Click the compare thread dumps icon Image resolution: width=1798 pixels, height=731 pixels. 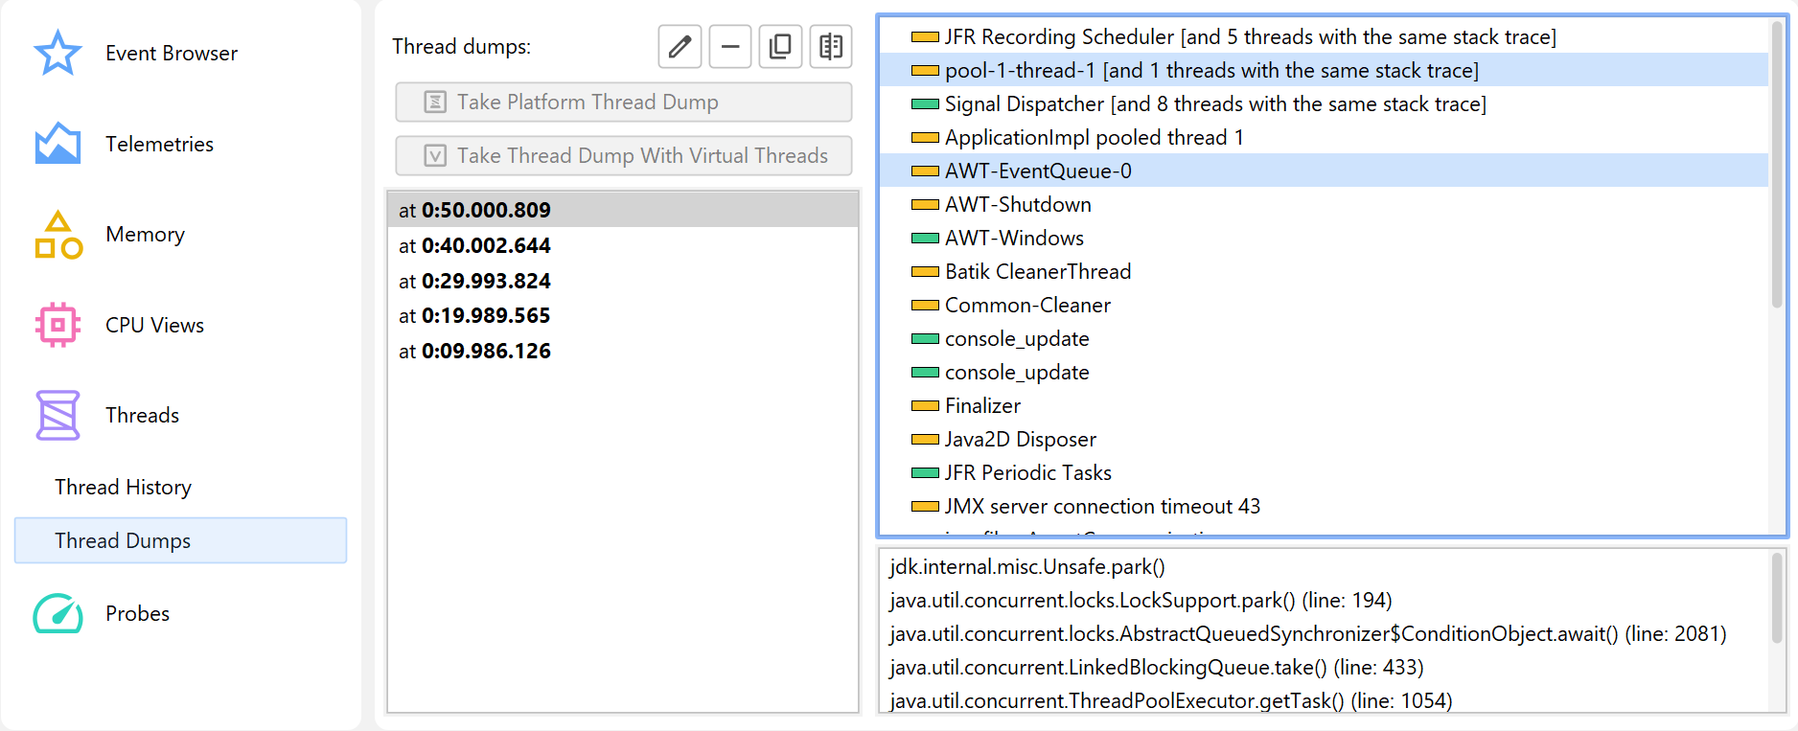coord(831,46)
